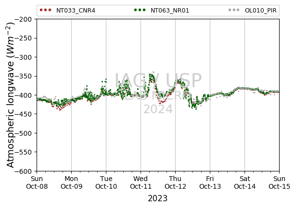
Task: Click the Atmospheric longwave y-axis title
Action: (x=11, y=95)
